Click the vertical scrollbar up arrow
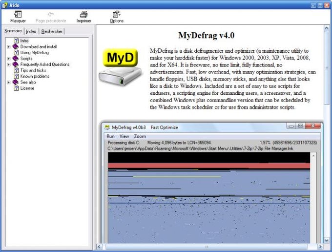 tap(327, 28)
